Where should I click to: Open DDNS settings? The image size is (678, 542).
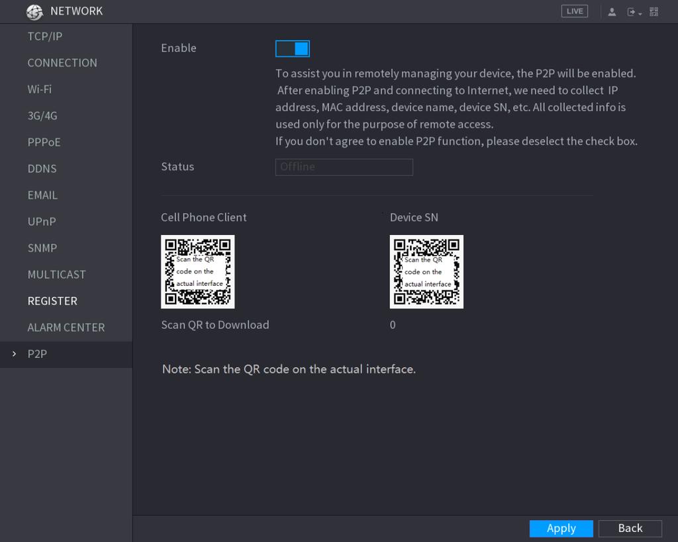point(42,169)
